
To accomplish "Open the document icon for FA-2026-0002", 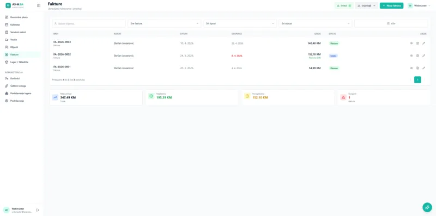I will (x=417, y=56).
